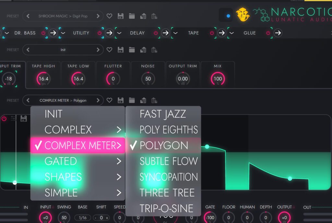332x223 pixels.
Task: Click the arrow icon right of DR. BASS
Action: [53, 33]
